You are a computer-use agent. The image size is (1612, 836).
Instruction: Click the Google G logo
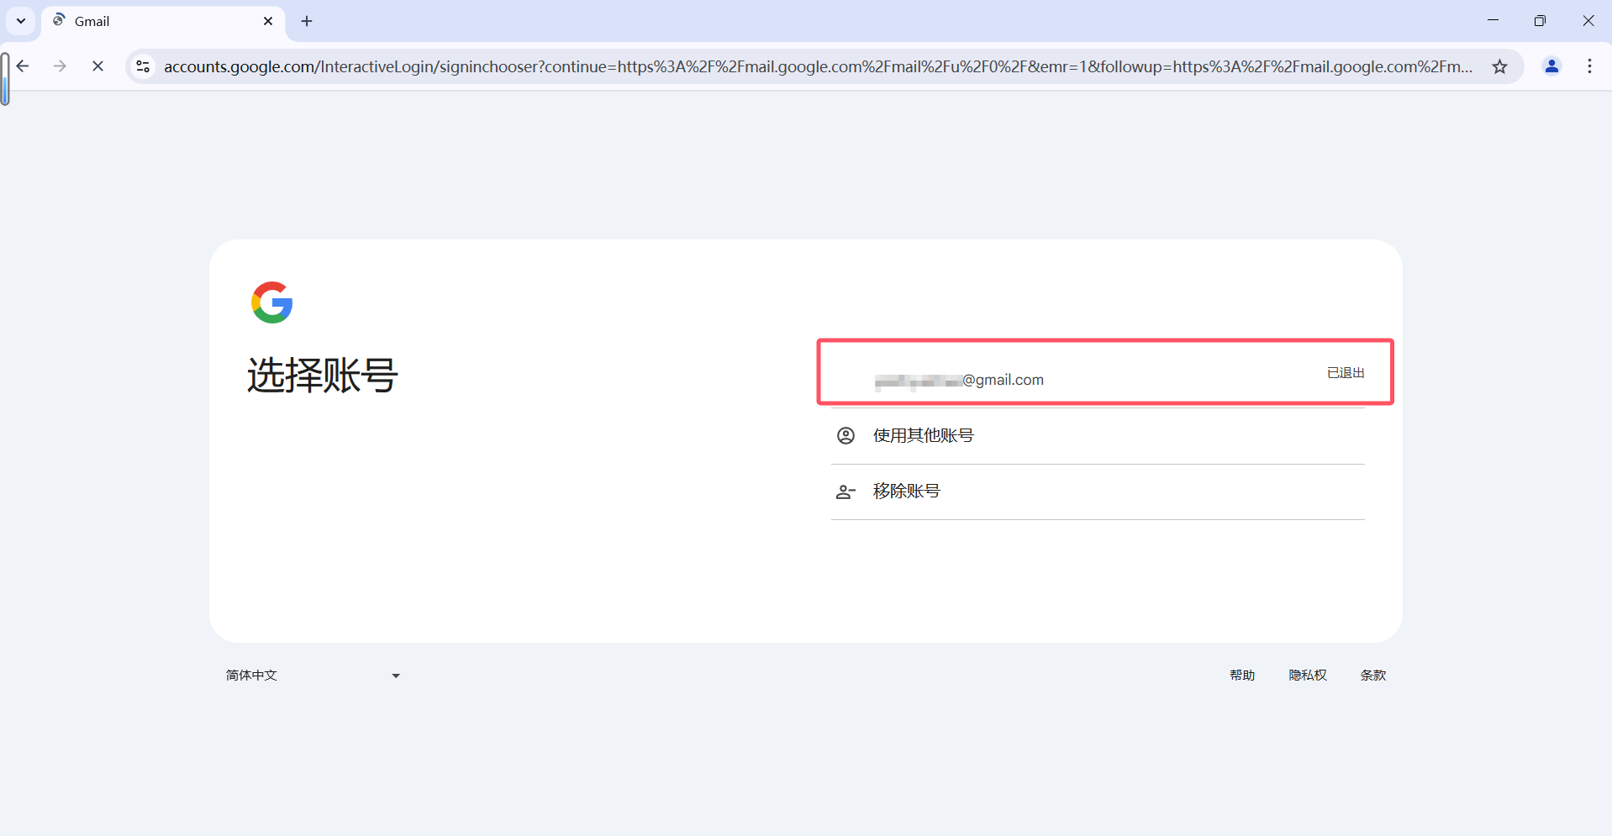[x=272, y=302]
